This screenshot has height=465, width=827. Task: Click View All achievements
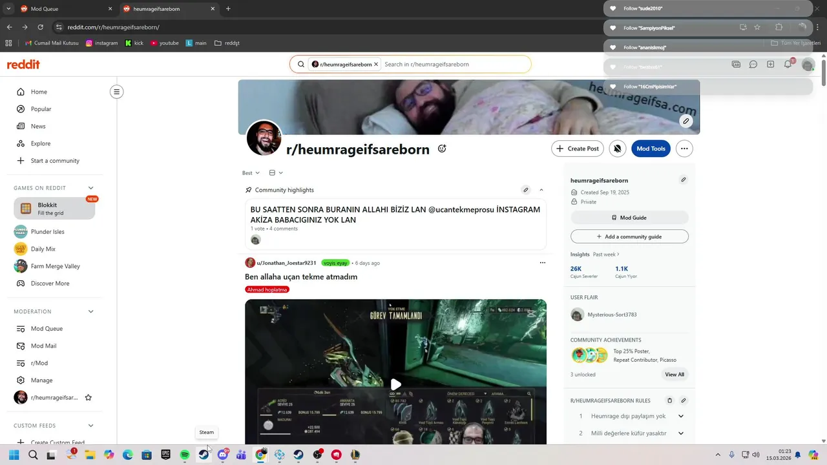pos(675,375)
